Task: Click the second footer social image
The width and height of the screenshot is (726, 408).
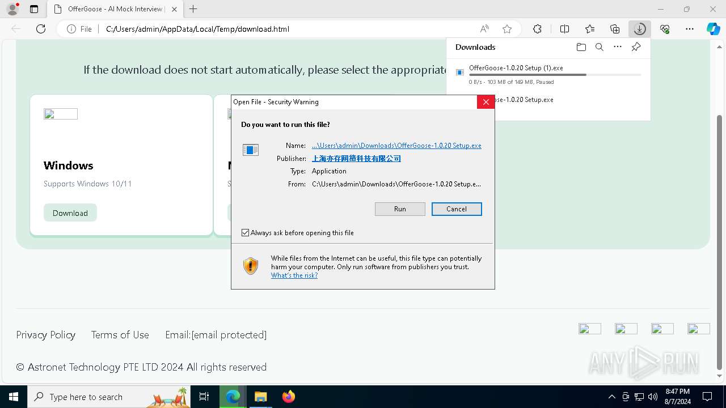Action: [x=626, y=329]
